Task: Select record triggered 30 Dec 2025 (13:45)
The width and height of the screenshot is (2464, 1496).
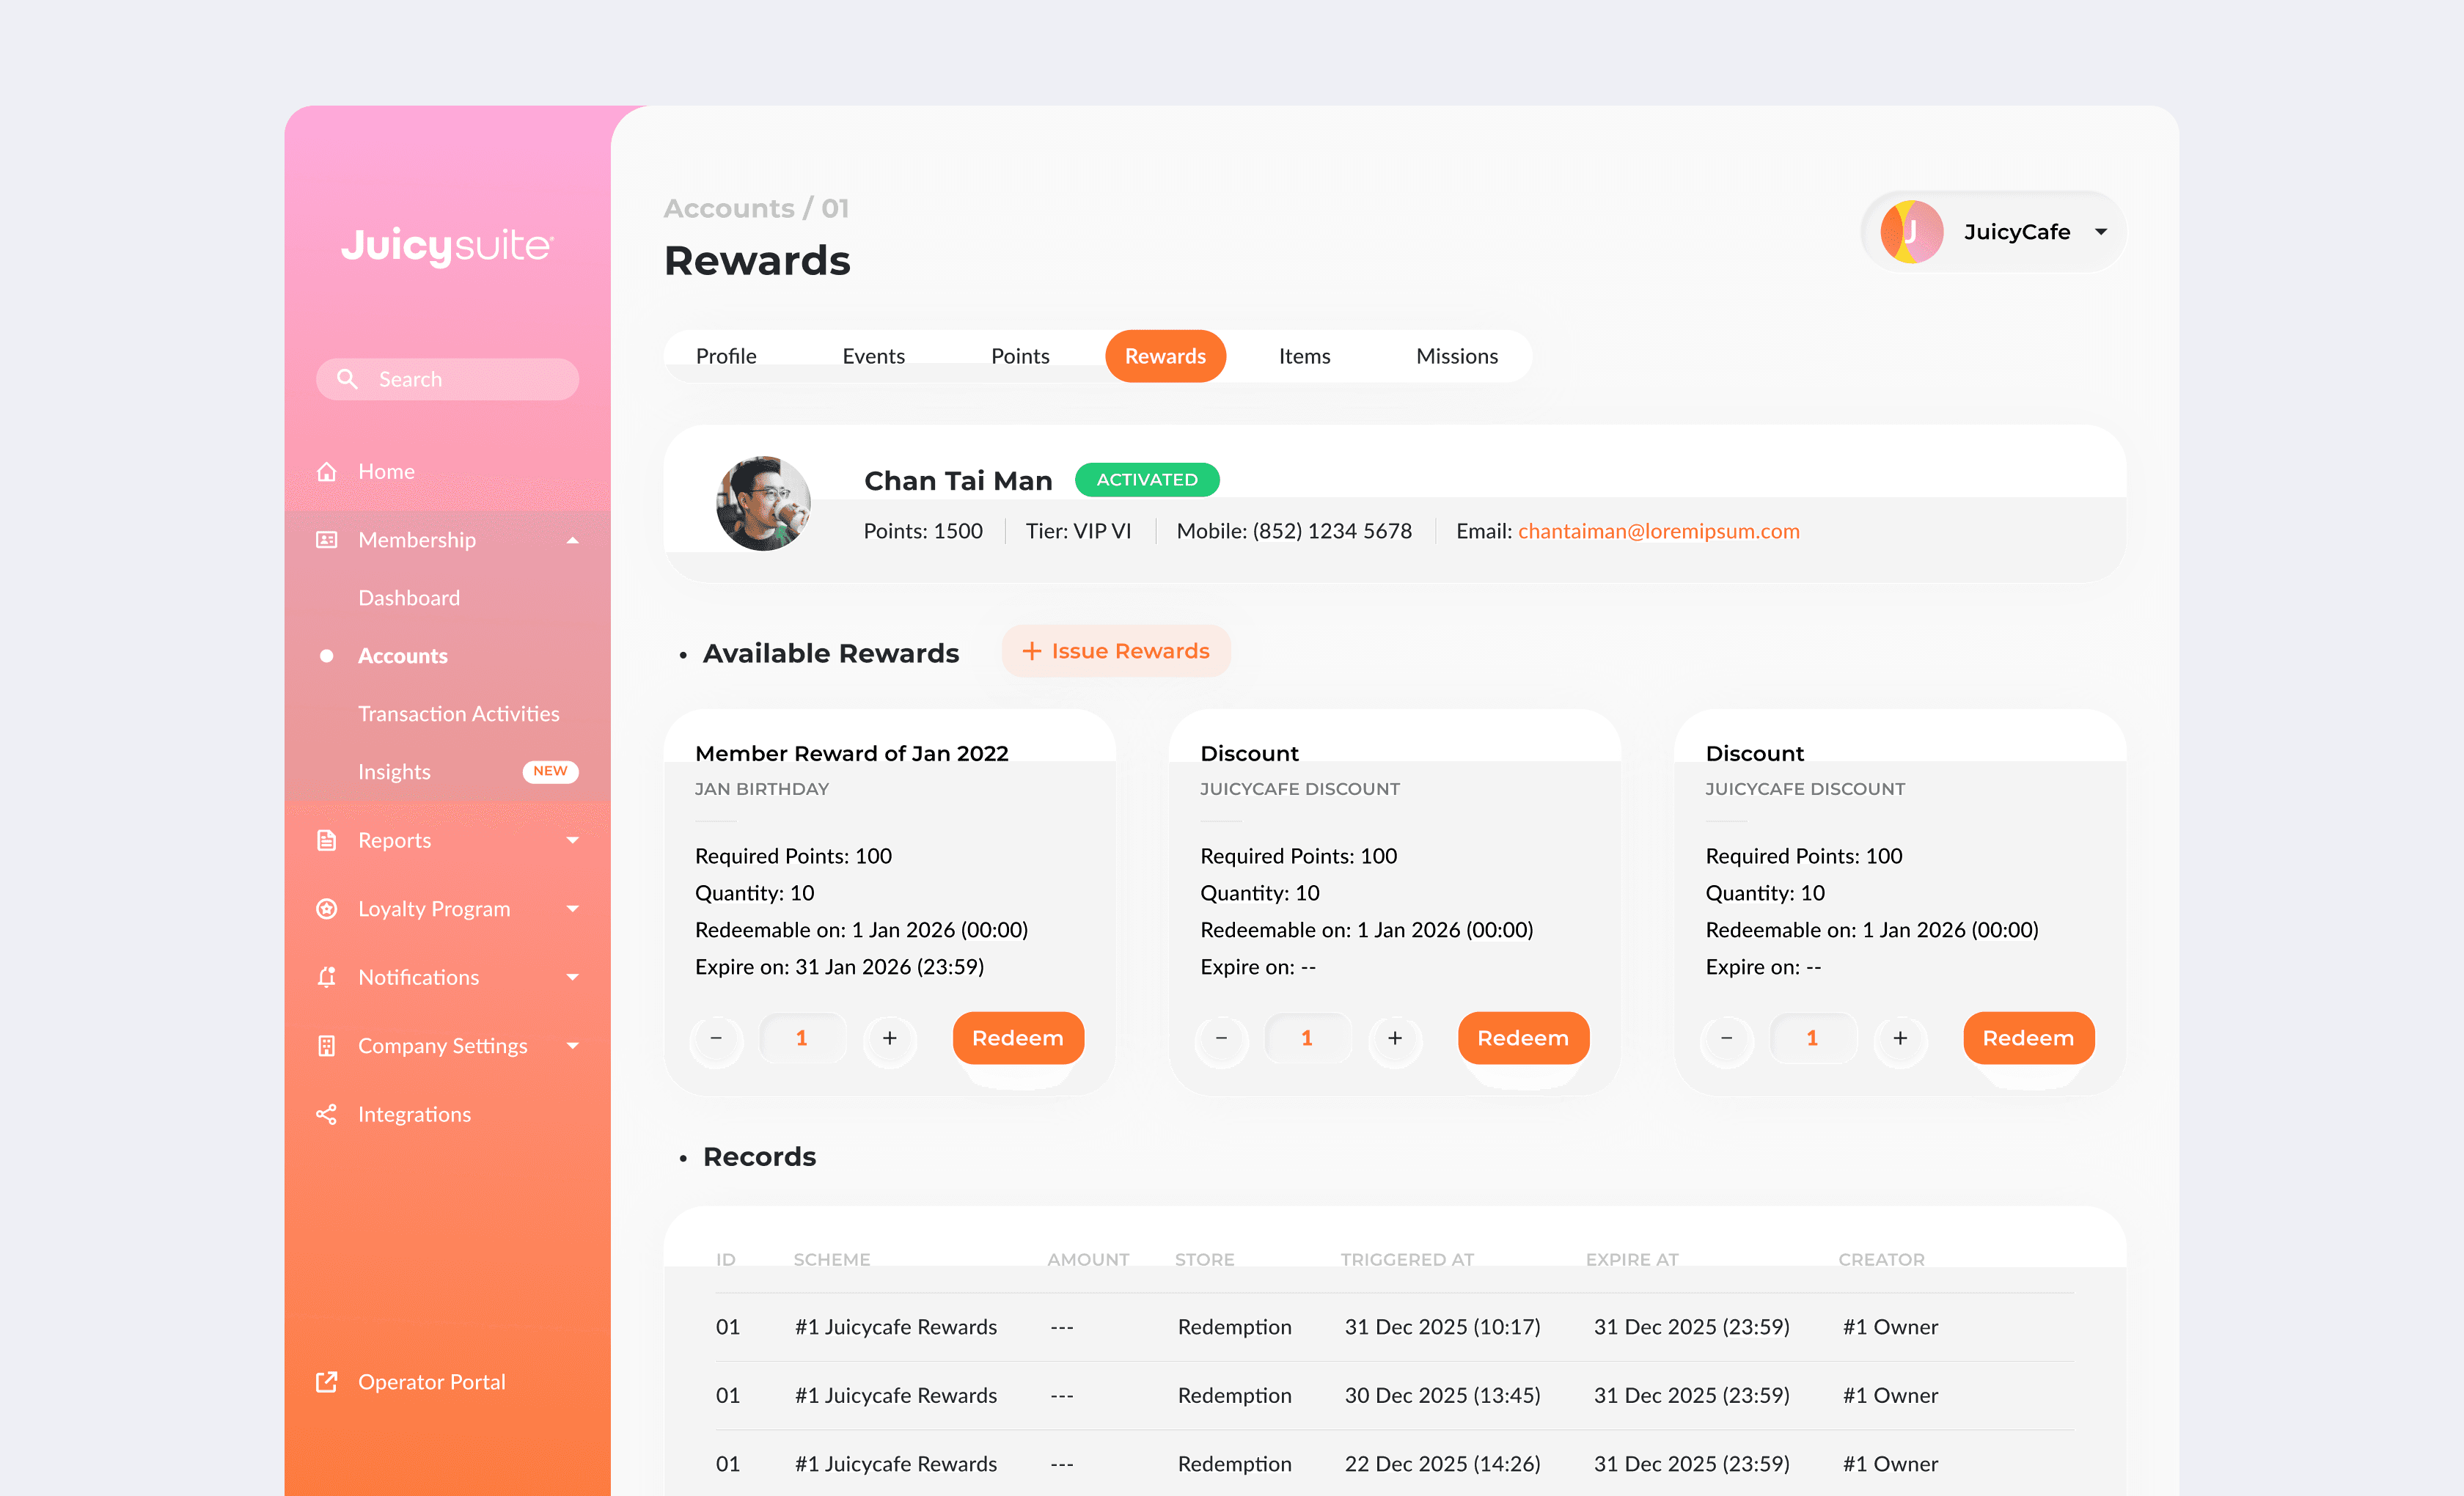Action: pyautogui.click(x=1394, y=1395)
